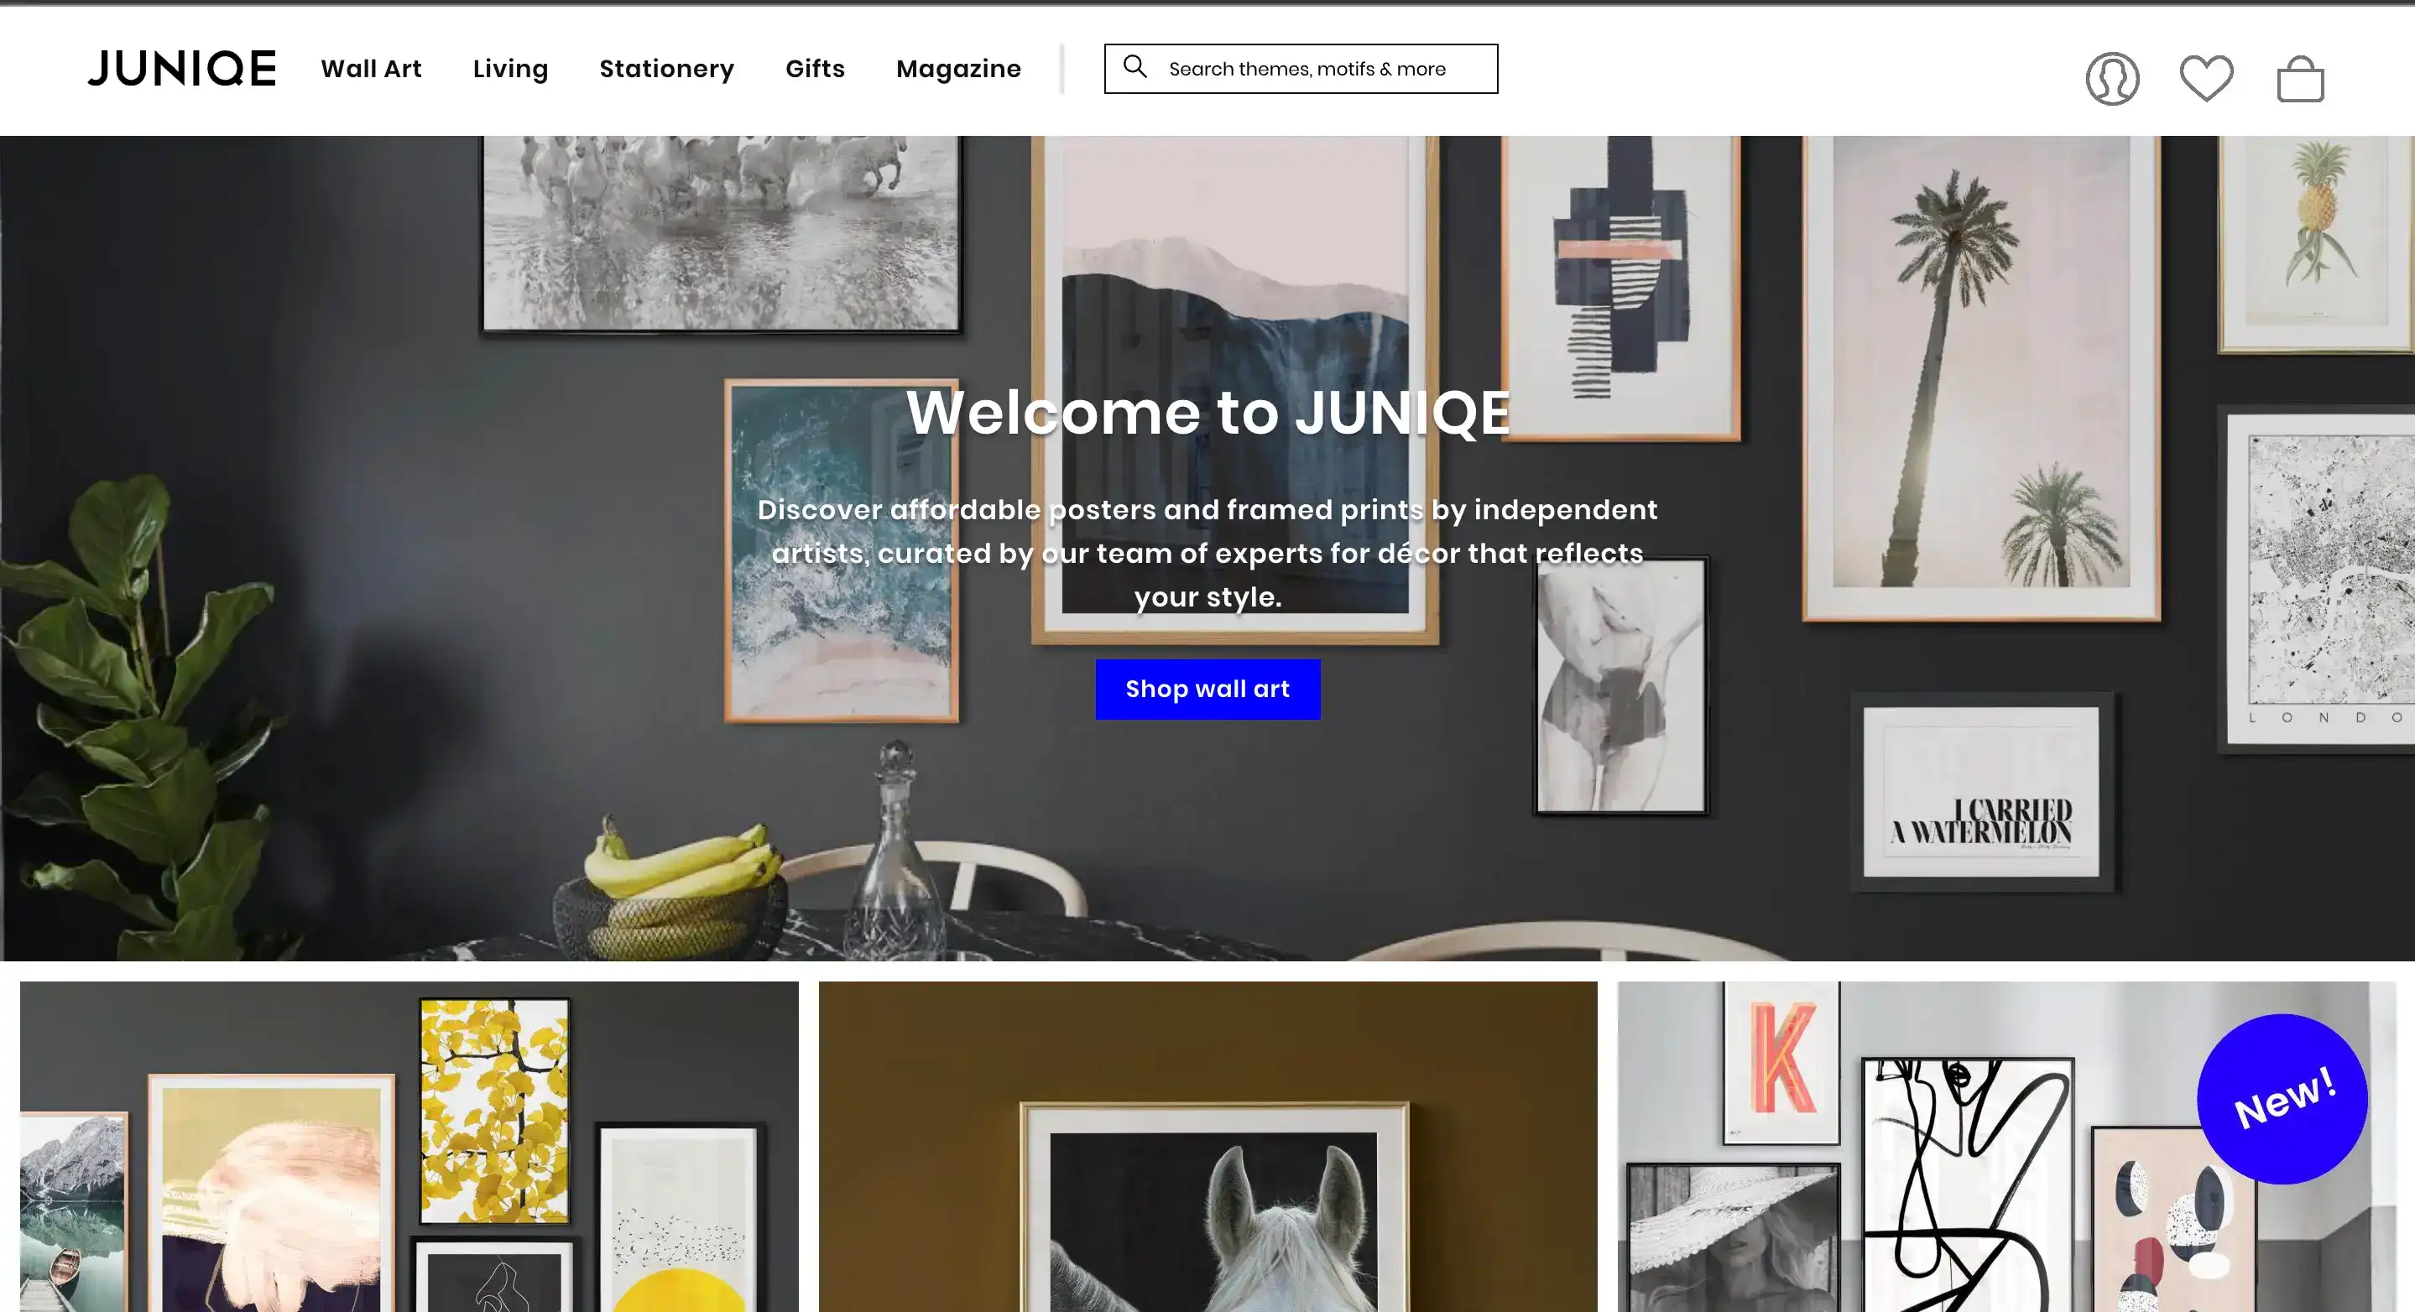Viewport: 2415px width, 1312px height.
Task: Click the Shop wall art button
Action: (x=1207, y=689)
